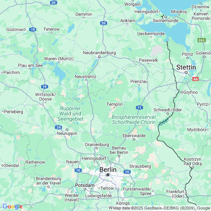Select the Frankfurt (Oder) town marker
211x211 pixels.
click(x=186, y=194)
